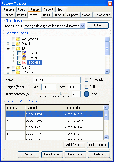Click the Save button
Image resolution: width=114 pixels, height=162 pixels.
[28, 155]
